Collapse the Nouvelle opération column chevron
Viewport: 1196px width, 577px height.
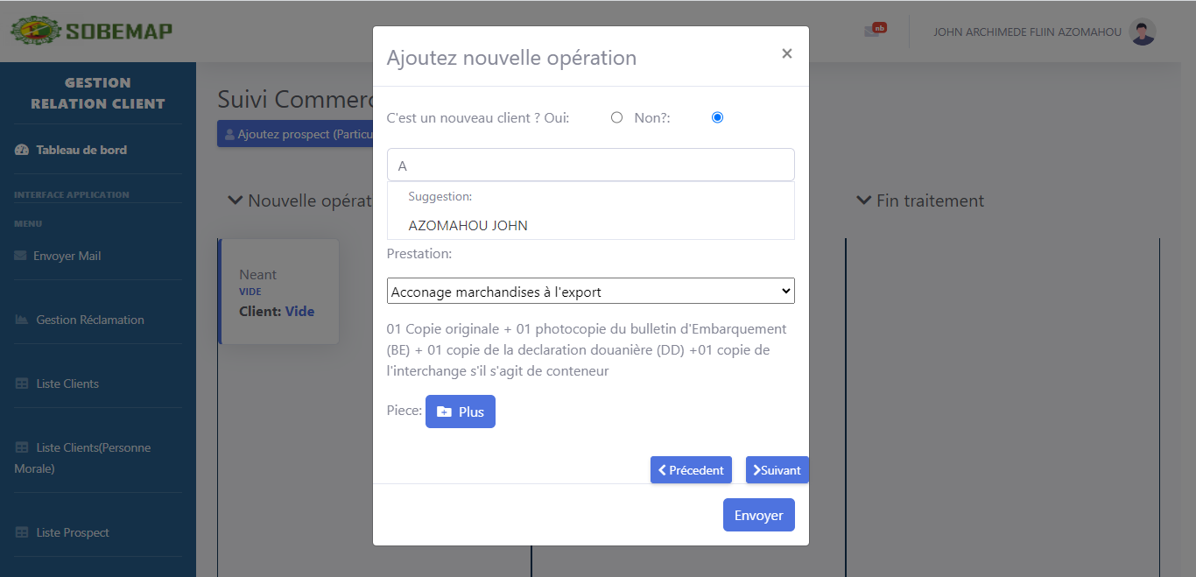click(235, 201)
